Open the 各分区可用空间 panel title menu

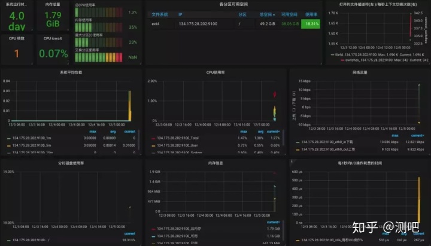pyautogui.click(x=233, y=4)
